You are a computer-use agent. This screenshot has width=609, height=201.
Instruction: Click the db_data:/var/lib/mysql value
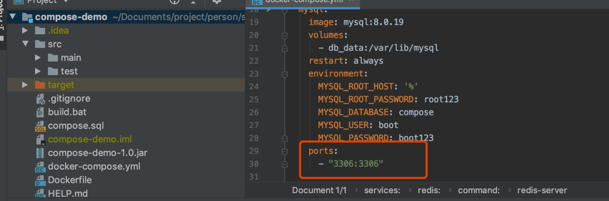[x=383, y=48]
